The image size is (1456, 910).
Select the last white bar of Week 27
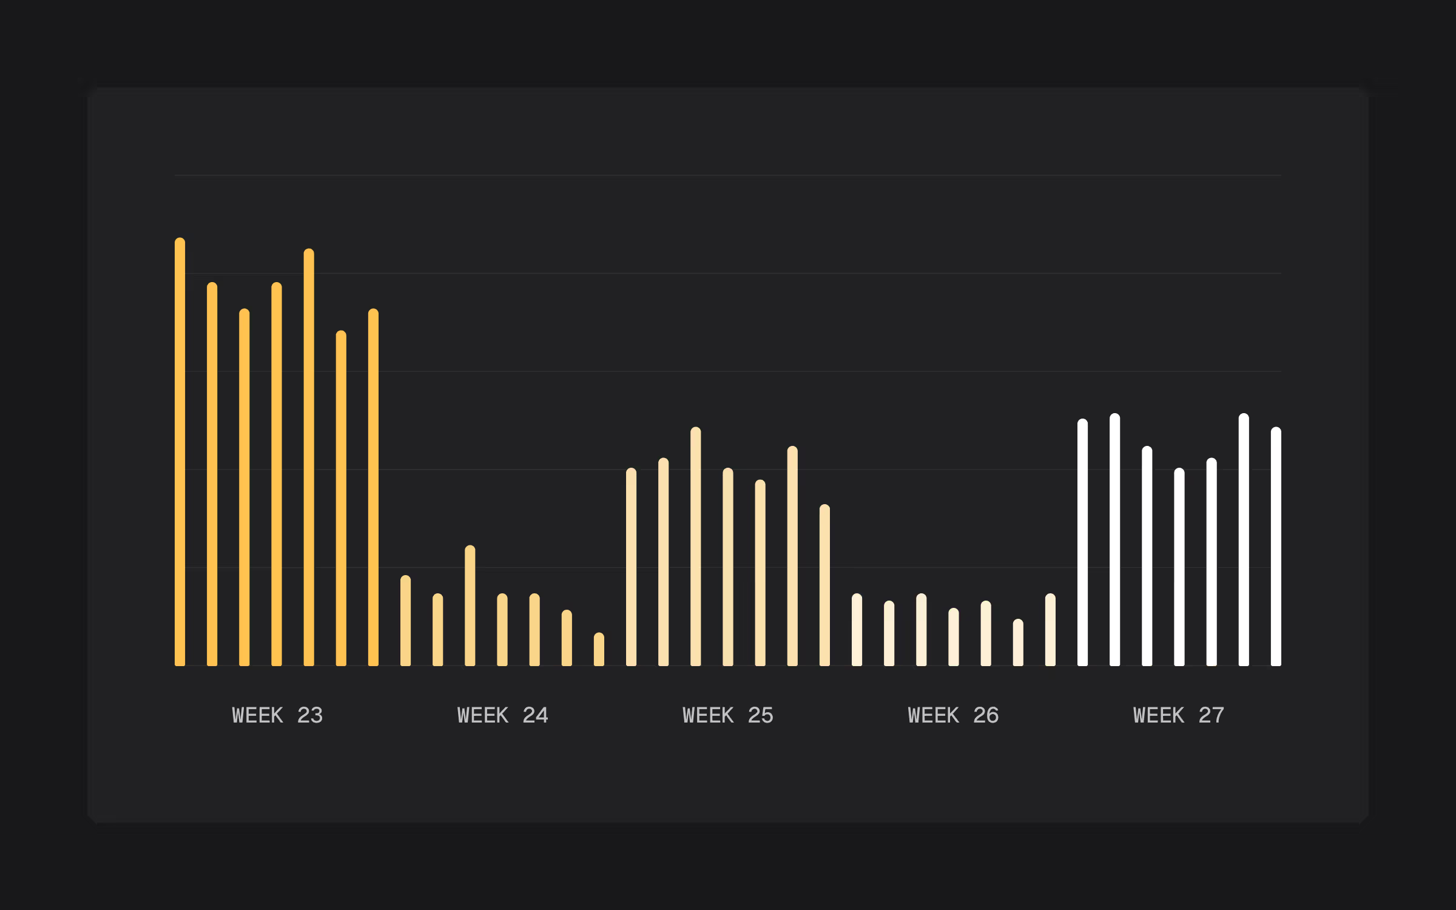(1276, 546)
